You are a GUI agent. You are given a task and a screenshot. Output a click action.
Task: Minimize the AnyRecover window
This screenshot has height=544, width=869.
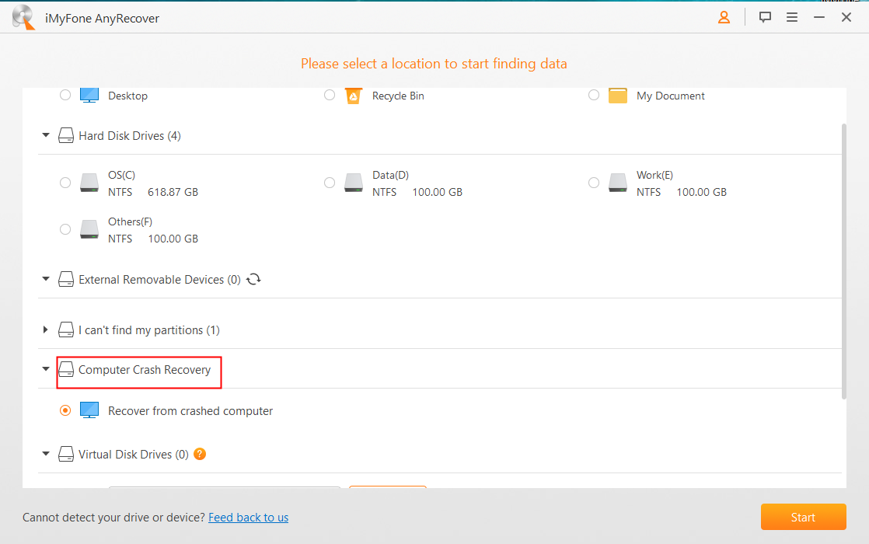pos(819,18)
